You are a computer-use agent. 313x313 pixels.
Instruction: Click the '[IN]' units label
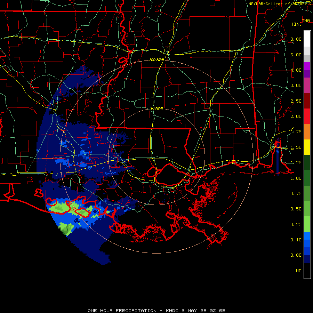click(297, 24)
